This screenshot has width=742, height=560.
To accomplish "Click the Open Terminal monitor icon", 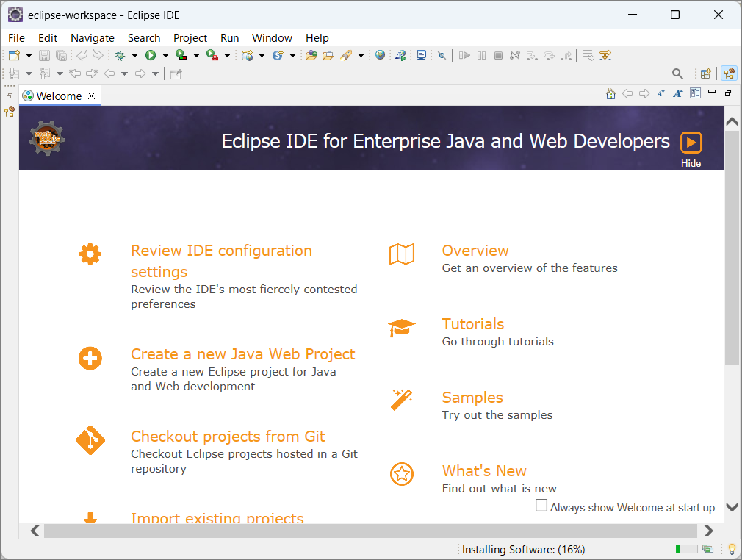I will (421, 55).
